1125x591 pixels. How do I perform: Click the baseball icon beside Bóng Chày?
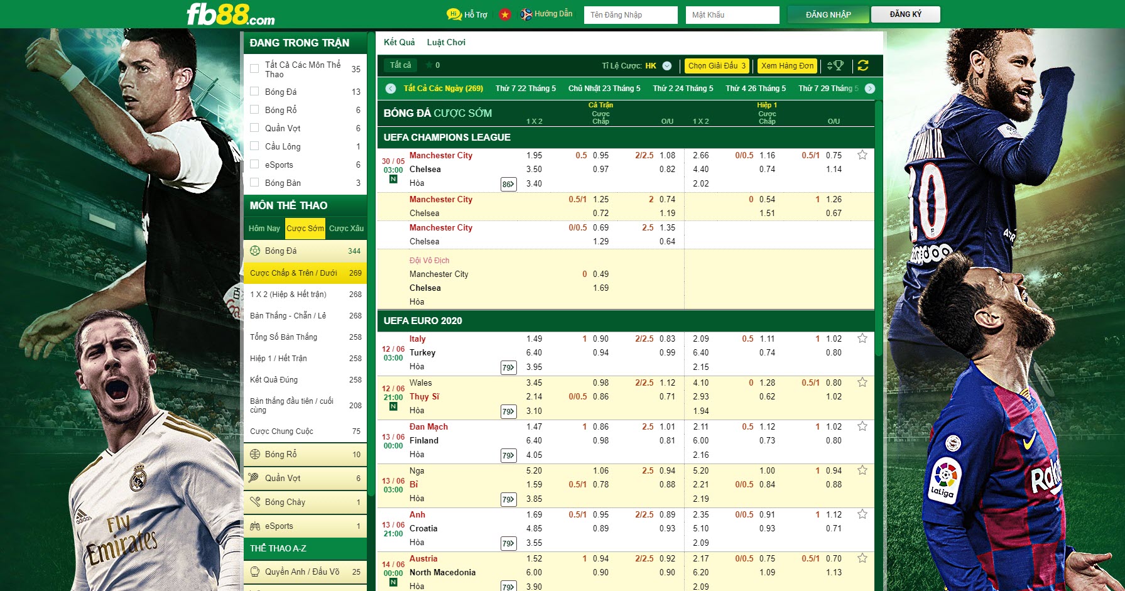255,502
